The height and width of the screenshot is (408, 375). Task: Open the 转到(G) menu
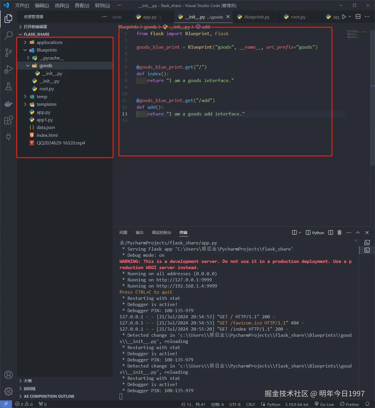(103, 5)
